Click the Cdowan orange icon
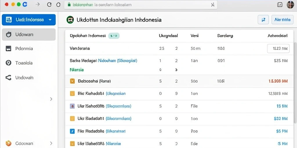This screenshot has height=148, width=297. 8,143
